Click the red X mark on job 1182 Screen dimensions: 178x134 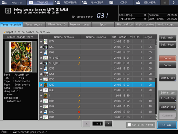(79, 112)
